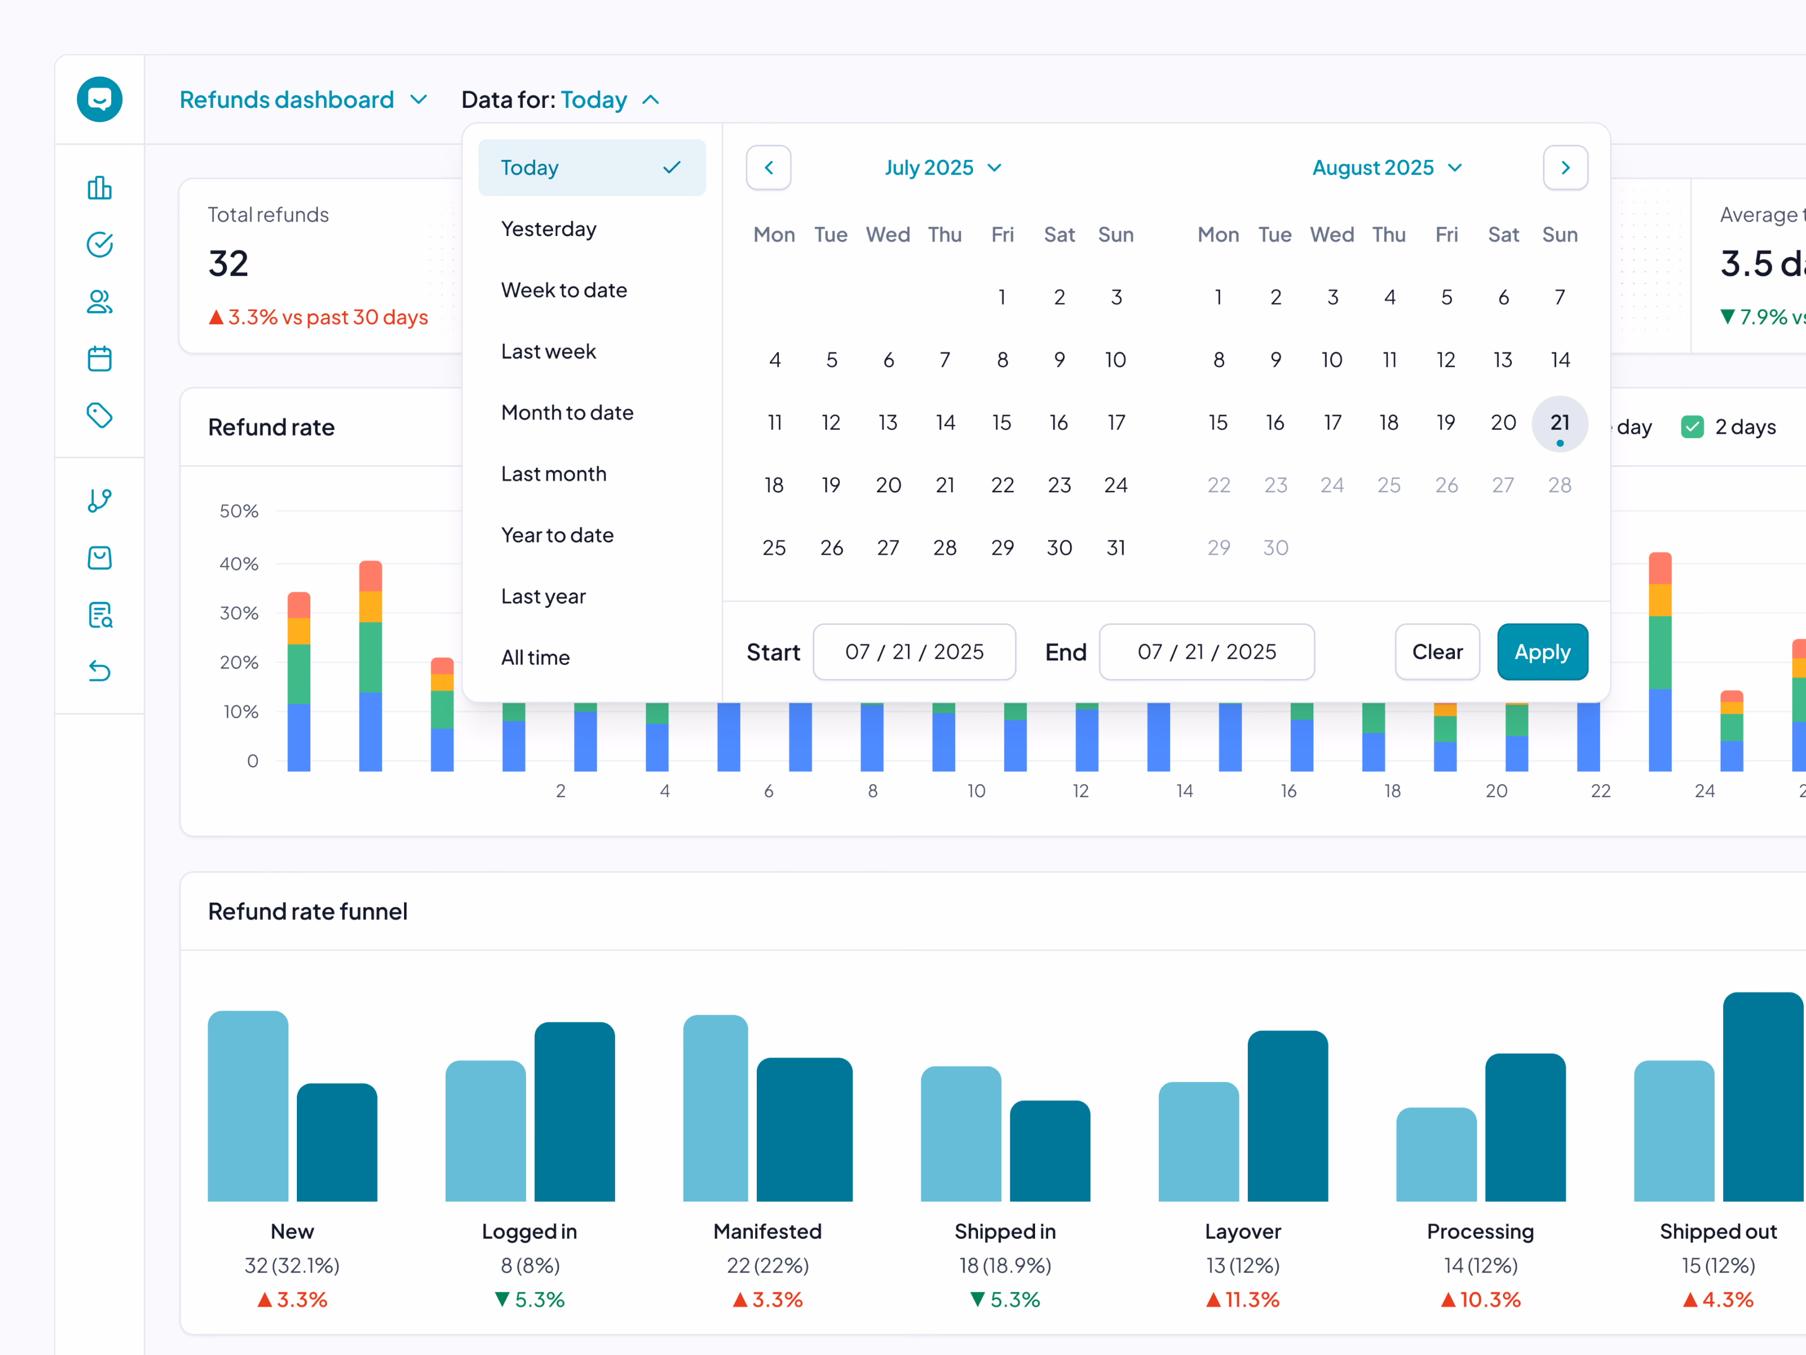Viewport: 1806px width, 1355px height.
Task: Choose Last year range
Action: 592,596
